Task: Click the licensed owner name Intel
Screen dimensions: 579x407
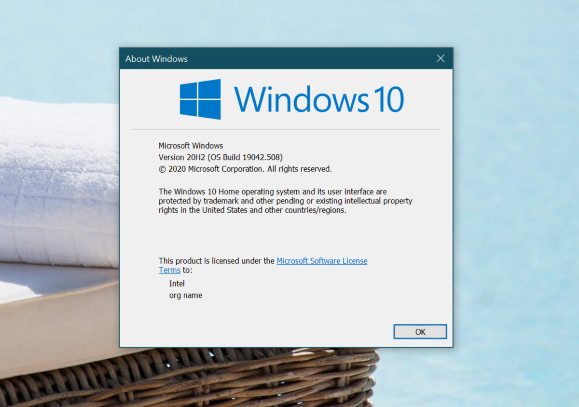Action: click(177, 284)
